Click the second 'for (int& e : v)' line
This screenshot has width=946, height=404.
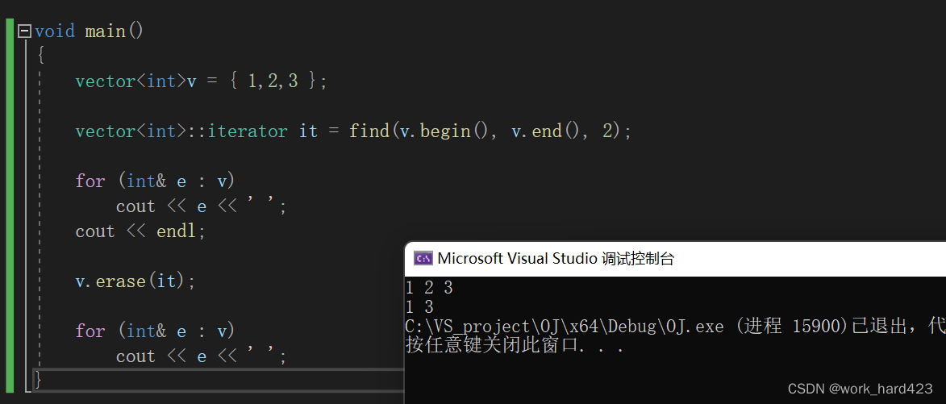click(x=155, y=331)
